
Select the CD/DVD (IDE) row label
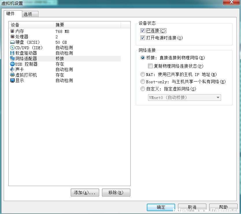tap(29, 48)
